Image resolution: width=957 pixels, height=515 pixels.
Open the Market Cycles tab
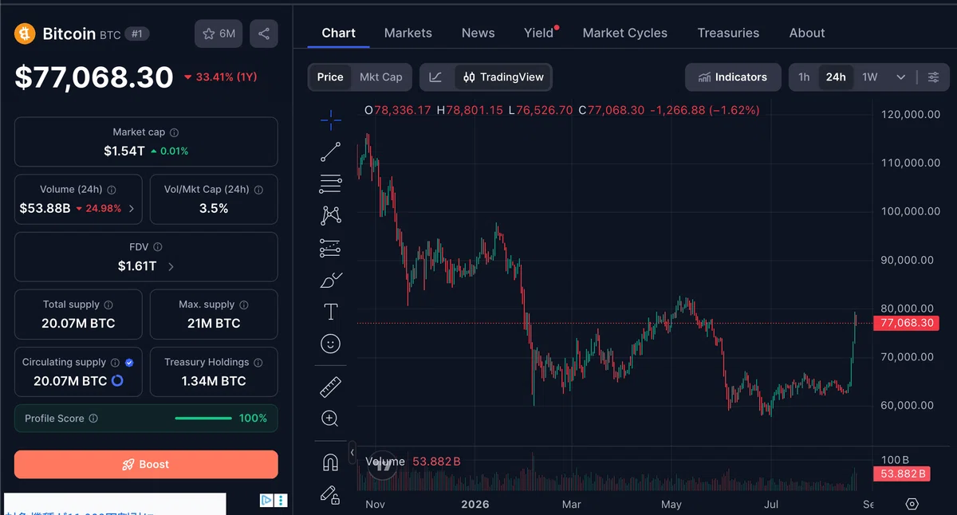point(625,33)
